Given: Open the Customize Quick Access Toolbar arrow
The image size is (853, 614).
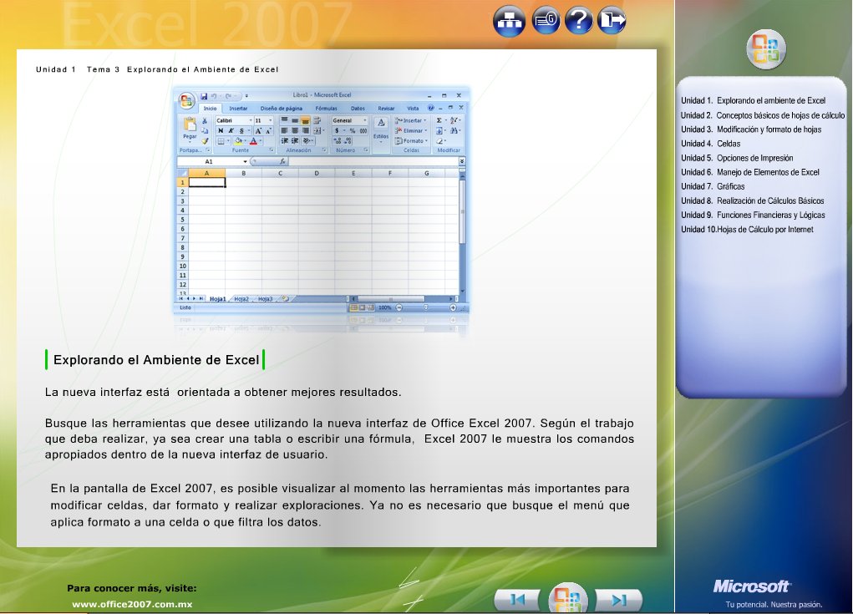Looking at the screenshot, I should [x=246, y=96].
